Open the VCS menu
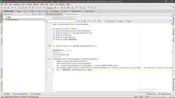Viewport: 175px width, 98px height. (x=57, y=4)
